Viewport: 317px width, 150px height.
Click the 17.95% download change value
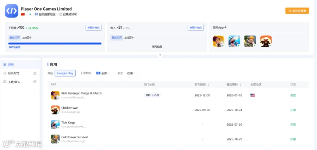(x=33, y=28)
